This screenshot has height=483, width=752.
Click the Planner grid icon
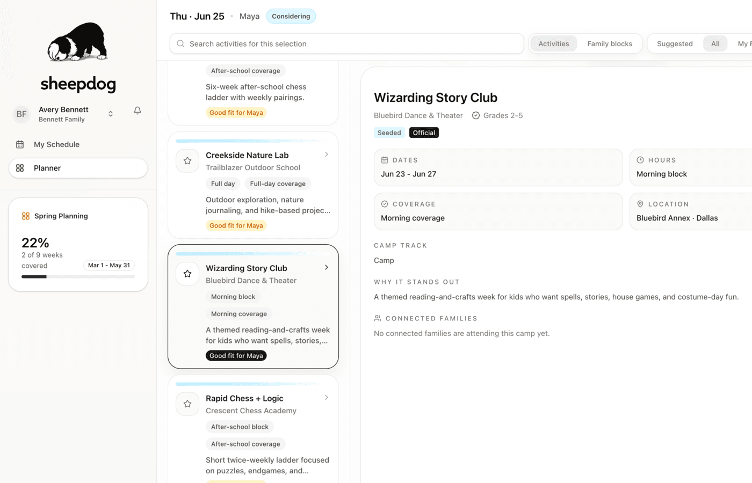coord(20,168)
